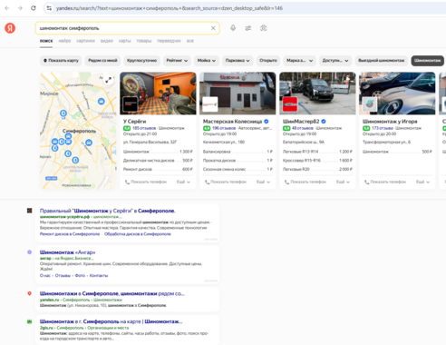Toggle the Круглосуточно filter
The height and width of the screenshot is (345, 446).
tap(141, 61)
